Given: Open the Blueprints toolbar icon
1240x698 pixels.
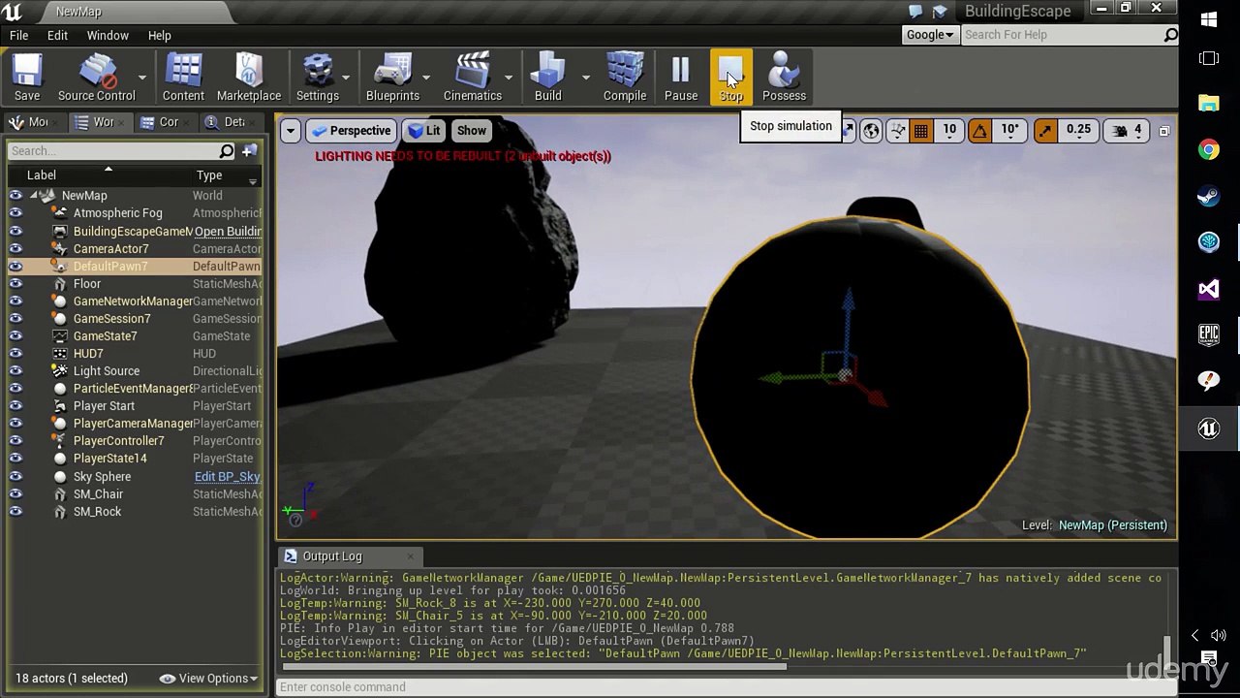Looking at the screenshot, I should point(392,78).
